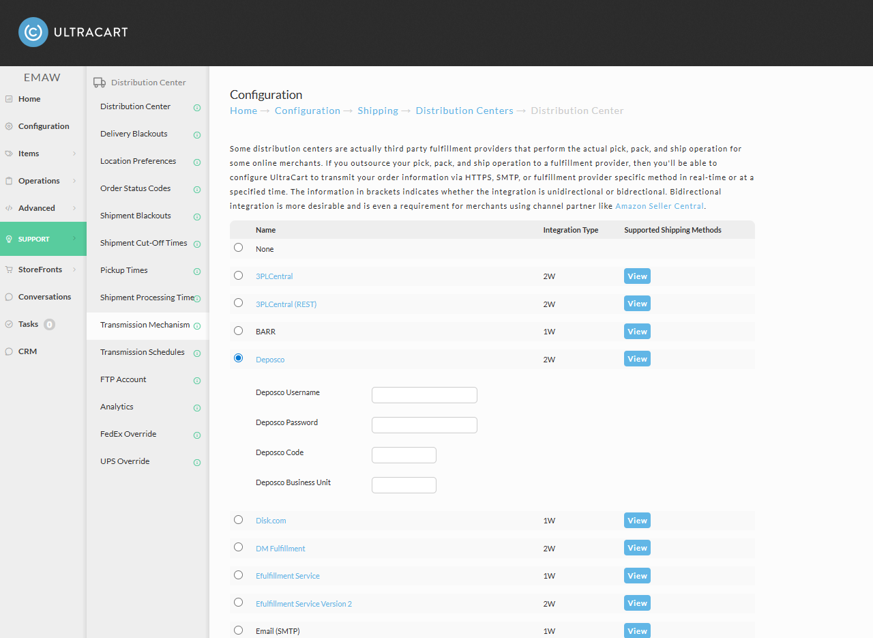Open info icon beside FTP Account

(x=197, y=381)
